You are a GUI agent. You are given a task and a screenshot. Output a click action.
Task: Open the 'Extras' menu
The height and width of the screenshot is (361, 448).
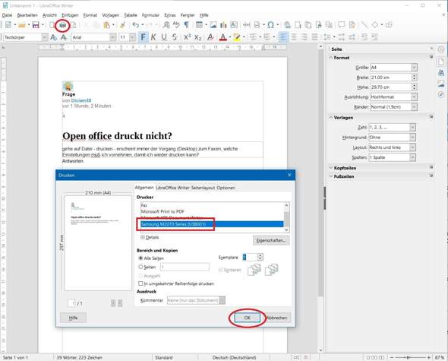[x=170, y=15]
